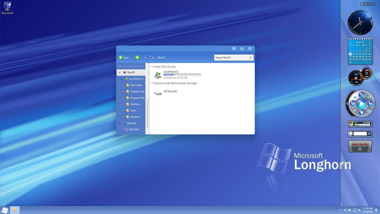Open the CD Drive (D:) icon
This screenshot has height=214, width=380.
pyautogui.click(x=158, y=93)
